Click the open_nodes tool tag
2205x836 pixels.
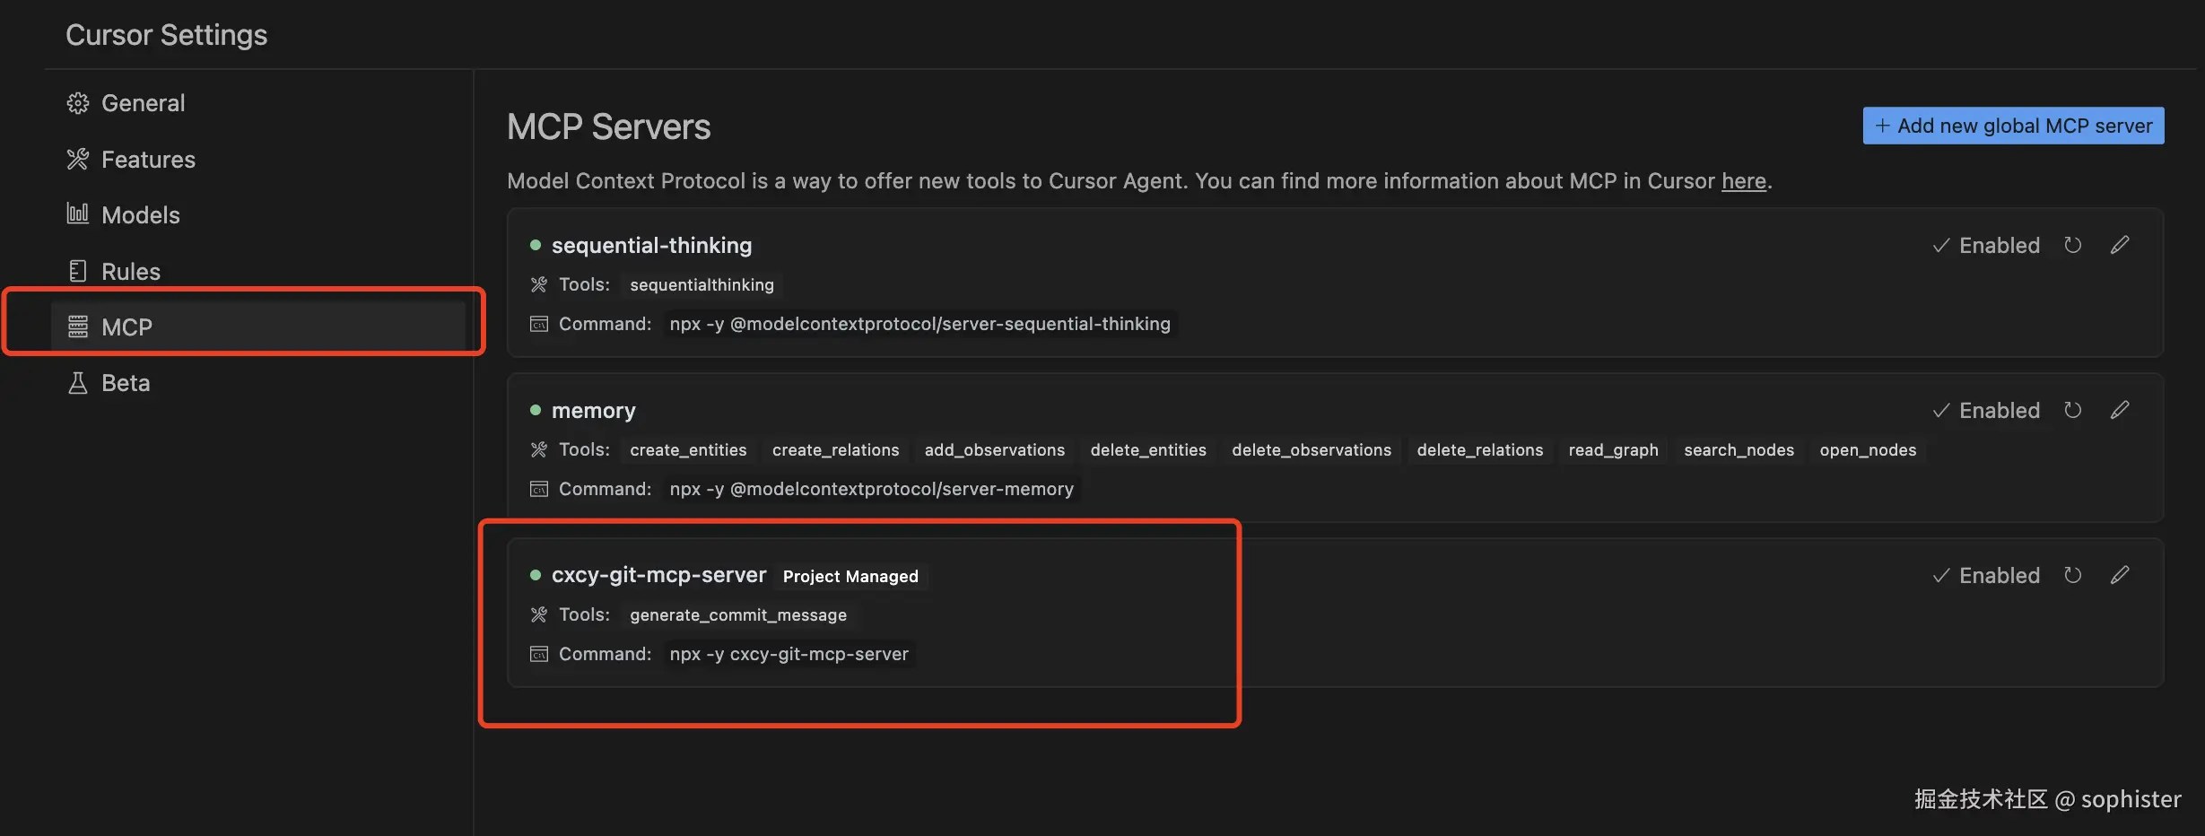coord(1868,449)
